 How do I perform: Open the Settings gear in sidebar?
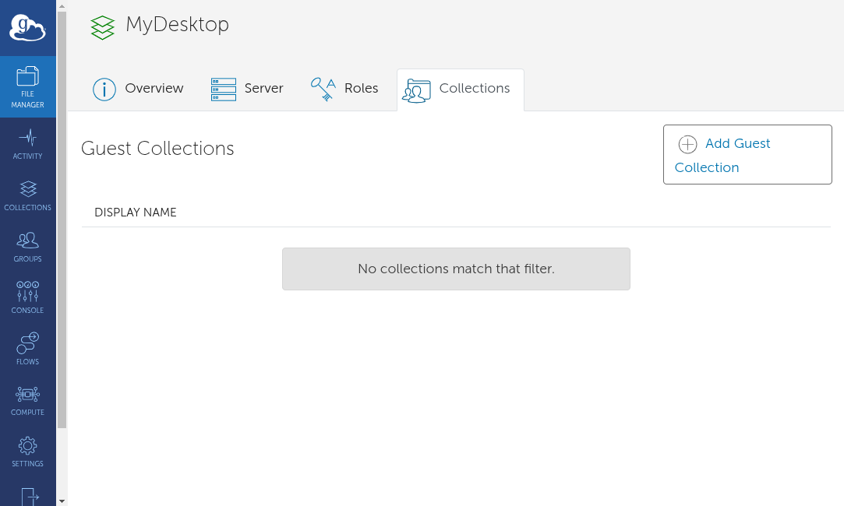pos(27,452)
